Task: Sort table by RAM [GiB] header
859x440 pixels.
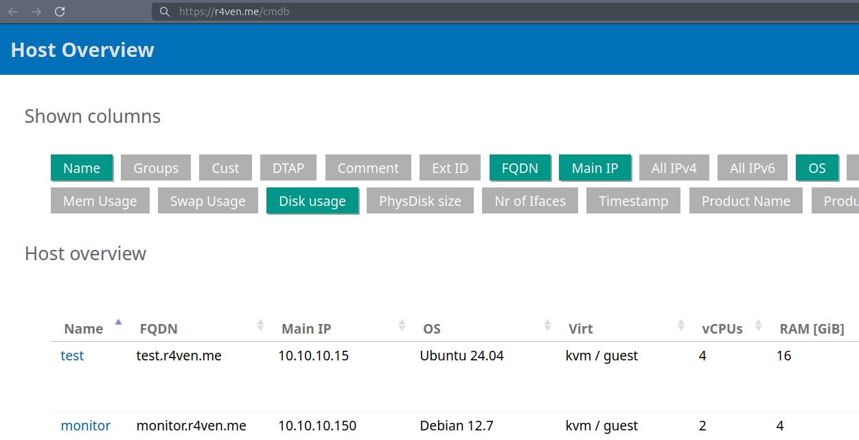Action: pyautogui.click(x=812, y=329)
